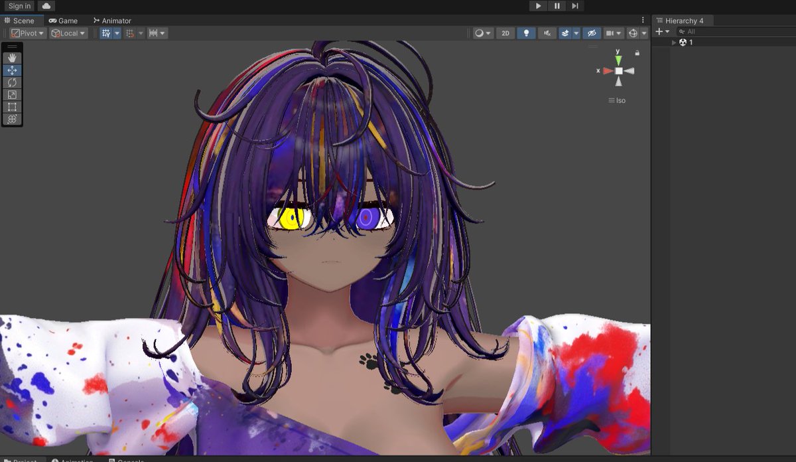Choose the Rotate tool
Image resolution: width=796 pixels, height=462 pixels.
coord(12,82)
